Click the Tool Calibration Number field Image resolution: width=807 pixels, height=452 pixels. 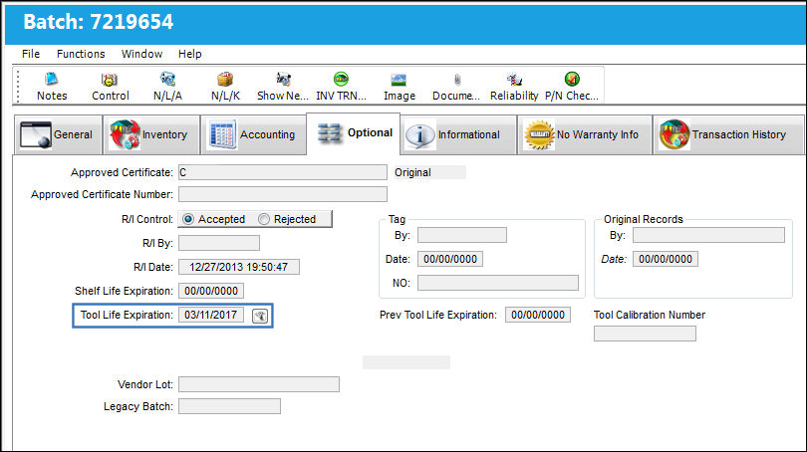[x=645, y=334]
